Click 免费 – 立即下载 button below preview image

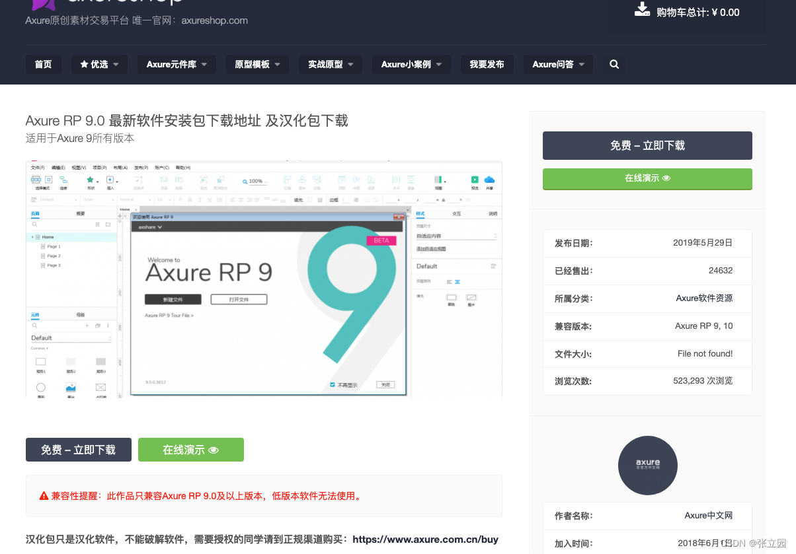(x=79, y=450)
